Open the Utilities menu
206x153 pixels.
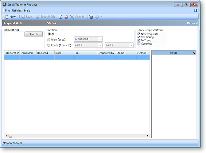pos(17,11)
